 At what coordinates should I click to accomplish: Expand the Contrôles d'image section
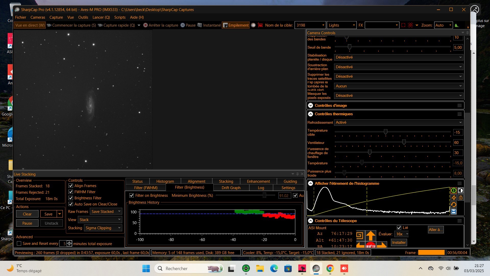click(310, 106)
